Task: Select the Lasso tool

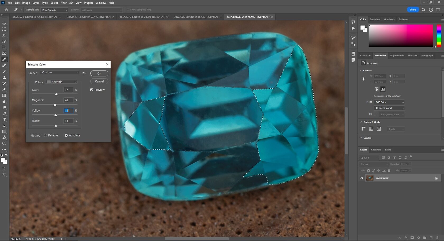Action: point(4,35)
